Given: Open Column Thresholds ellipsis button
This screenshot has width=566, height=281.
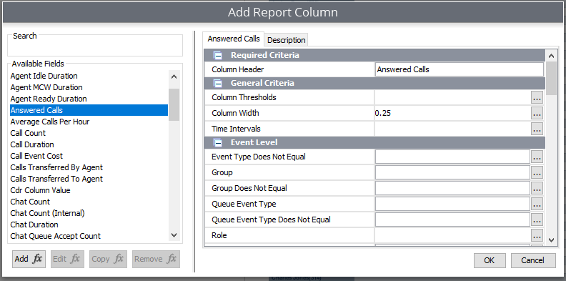Looking at the screenshot, I should tap(537, 97).
